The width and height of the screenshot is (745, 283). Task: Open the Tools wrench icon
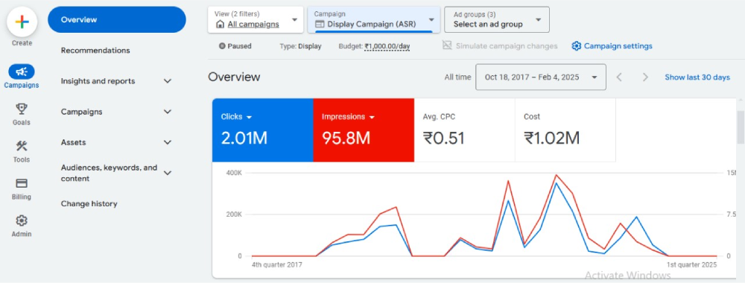(x=22, y=146)
